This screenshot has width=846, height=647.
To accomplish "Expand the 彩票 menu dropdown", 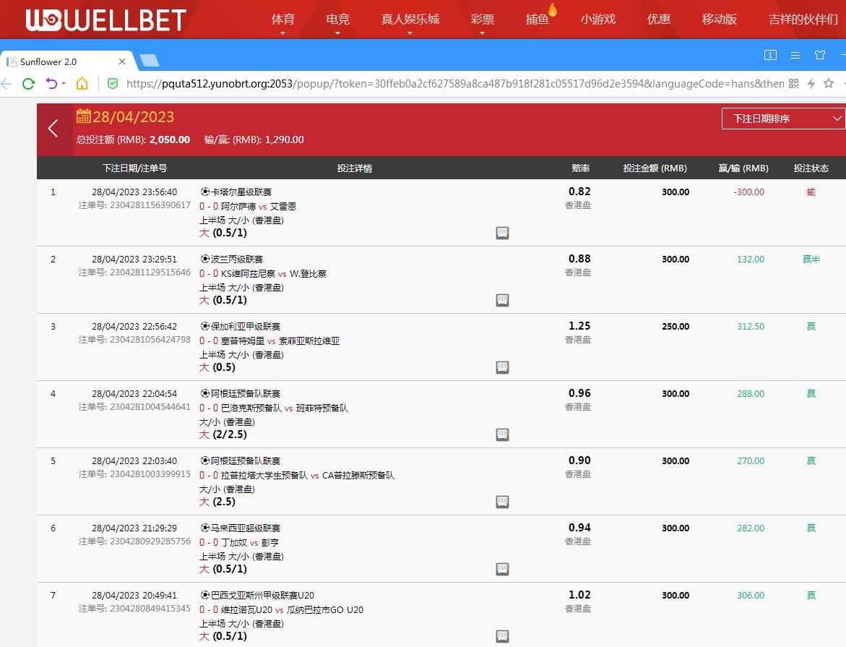I will coord(482,33).
